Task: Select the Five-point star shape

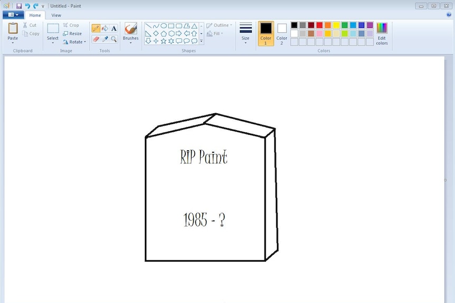Action: click(x=164, y=41)
